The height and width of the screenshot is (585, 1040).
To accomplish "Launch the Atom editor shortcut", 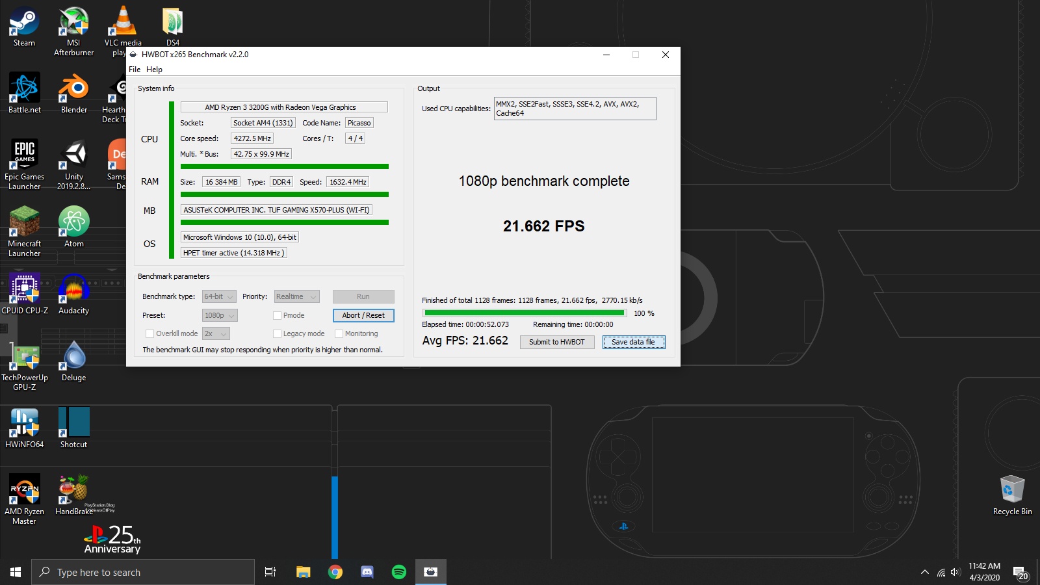I will (73, 227).
